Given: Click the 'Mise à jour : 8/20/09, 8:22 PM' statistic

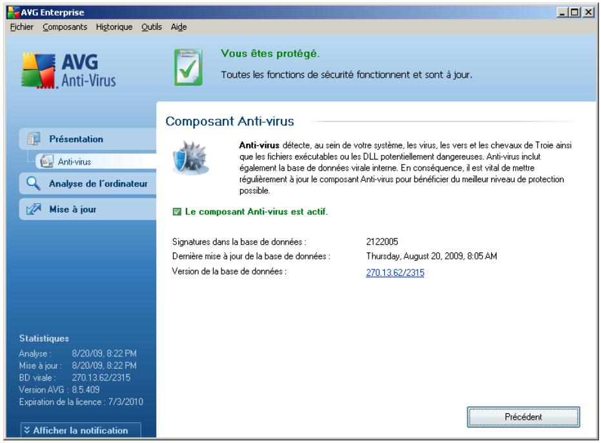Looking at the screenshot, I should [78, 366].
